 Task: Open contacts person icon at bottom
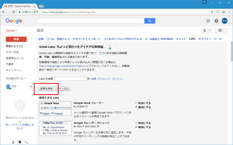[13, 142]
